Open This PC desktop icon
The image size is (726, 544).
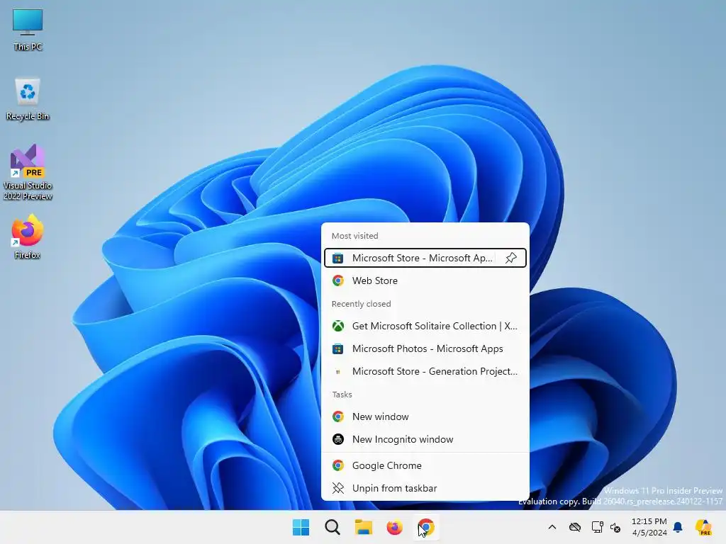click(28, 30)
